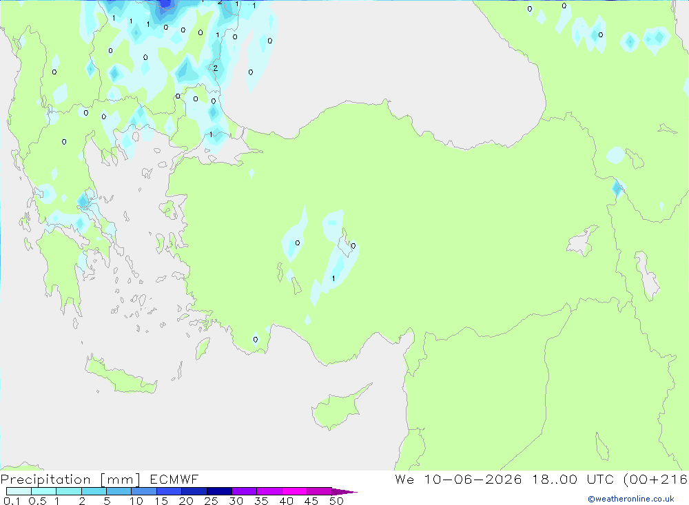The height and width of the screenshot is (505, 689).
Task: Click the legend scale value 0.5
Action: point(37,501)
